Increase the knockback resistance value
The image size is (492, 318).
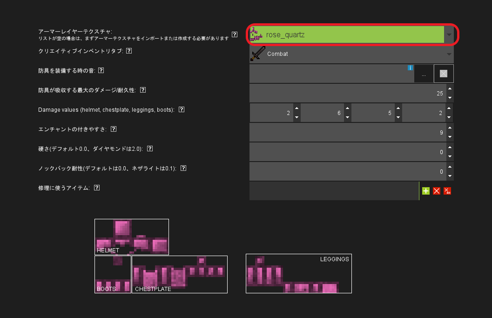[x=450, y=167]
